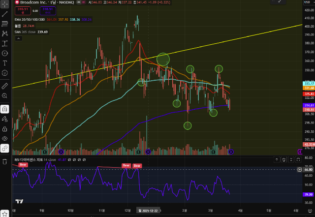This screenshot has width=315, height=217.
Task: Click the RSI 39.20 value label
Action: [308, 194]
